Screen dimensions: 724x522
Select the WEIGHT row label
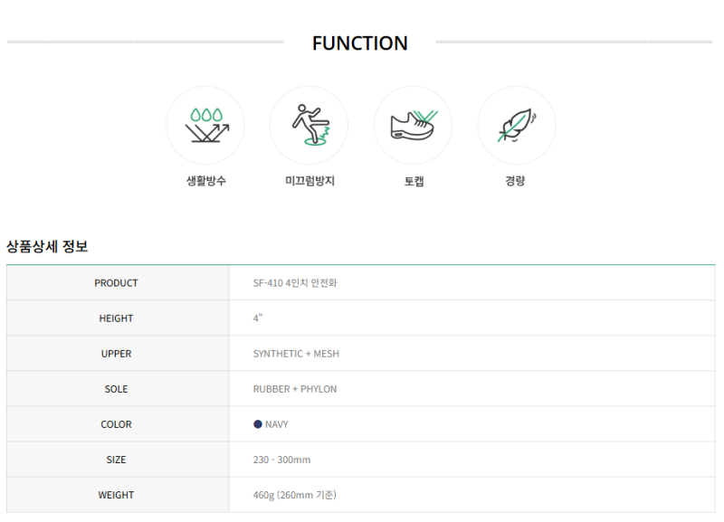coord(116,495)
